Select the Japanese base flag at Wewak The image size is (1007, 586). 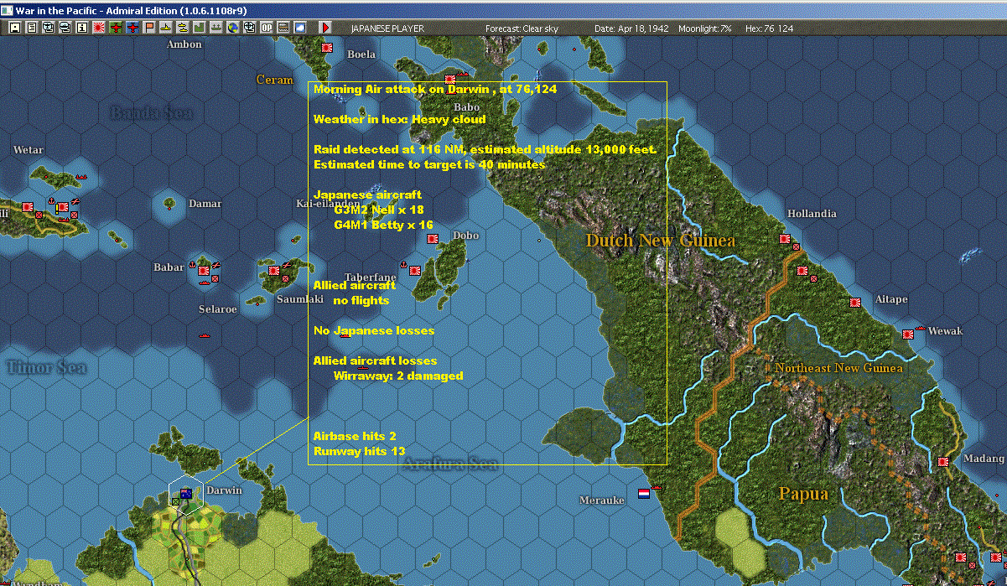[x=907, y=334]
